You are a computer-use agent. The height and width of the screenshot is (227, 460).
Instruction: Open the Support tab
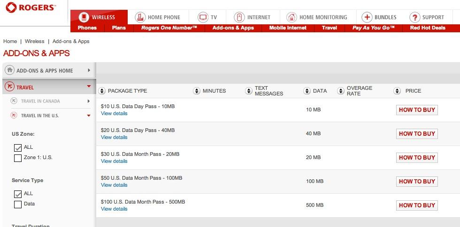click(x=427, y=17)
